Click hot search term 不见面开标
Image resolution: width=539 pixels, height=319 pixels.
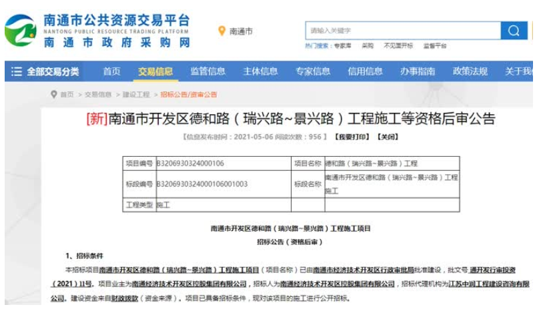[x=398, y=46]
